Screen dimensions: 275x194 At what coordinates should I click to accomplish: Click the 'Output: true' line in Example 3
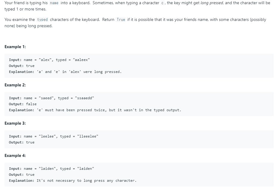[21, 142]
